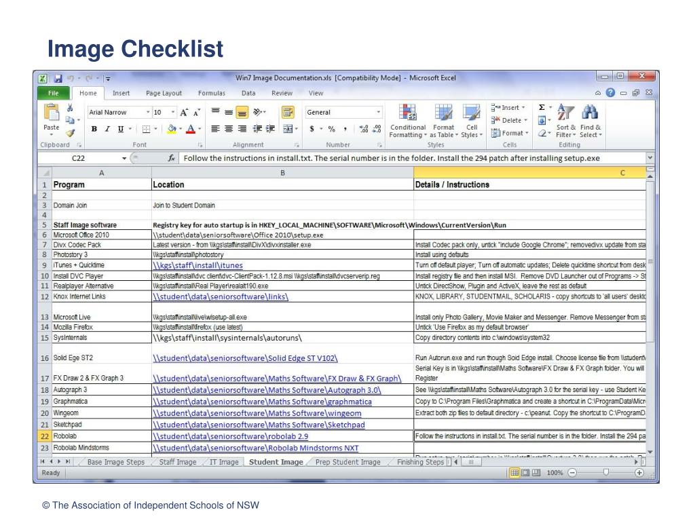Toggle Top Align button
The image size is (695, 521).
point(215,112)
